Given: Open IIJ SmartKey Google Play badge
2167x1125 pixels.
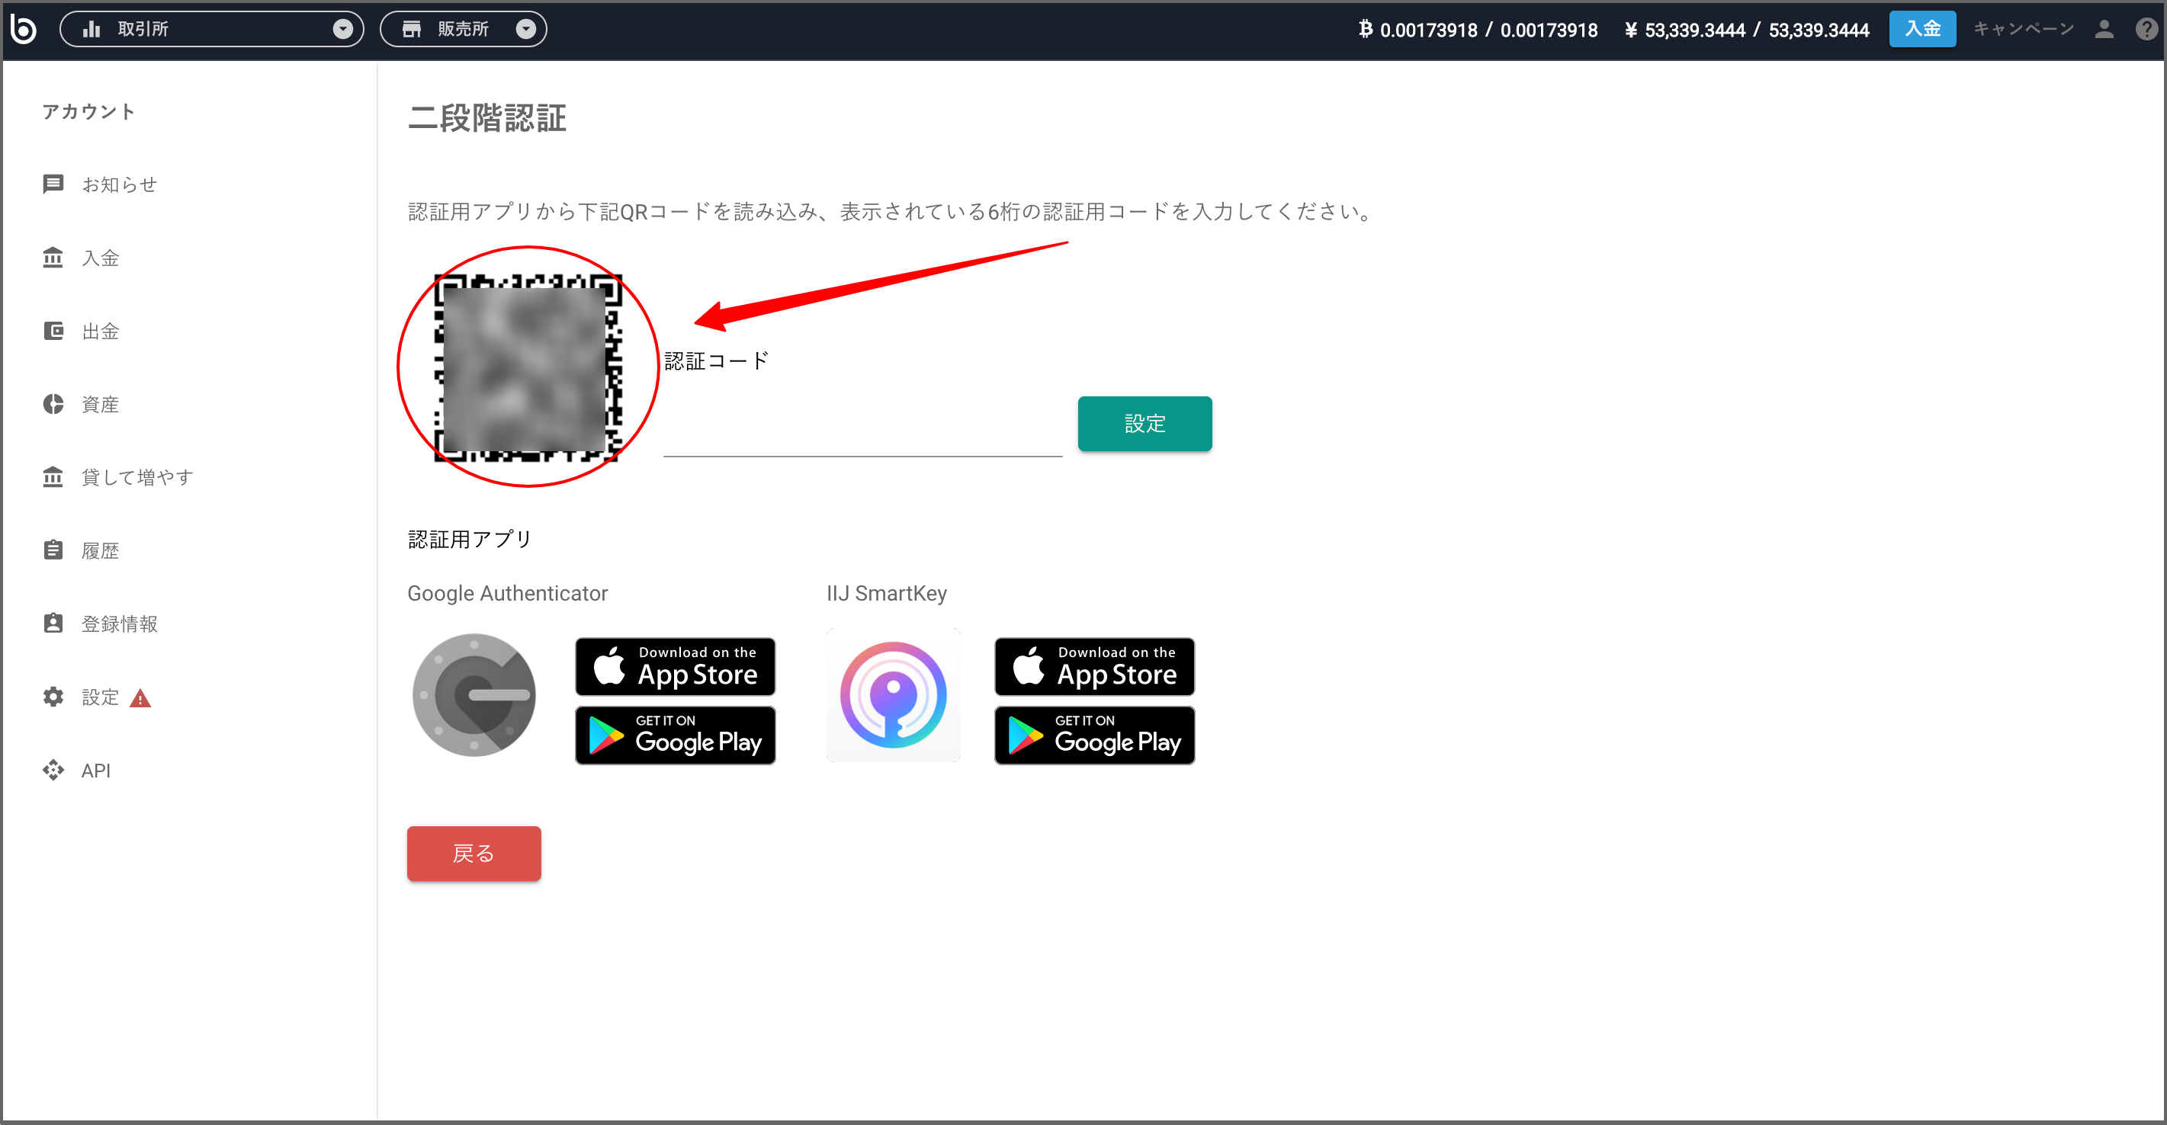Looking at the screenshot, I should [1093, 735].
